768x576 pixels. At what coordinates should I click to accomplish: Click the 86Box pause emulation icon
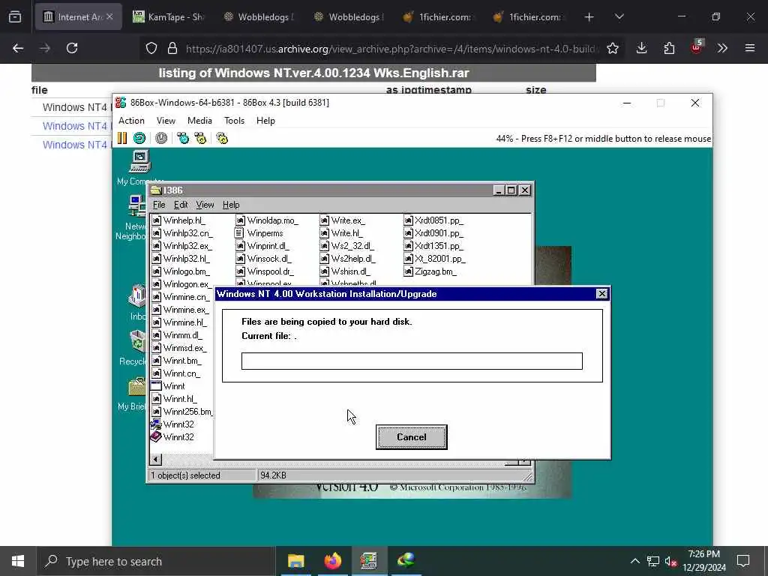(x=122, y=138)
